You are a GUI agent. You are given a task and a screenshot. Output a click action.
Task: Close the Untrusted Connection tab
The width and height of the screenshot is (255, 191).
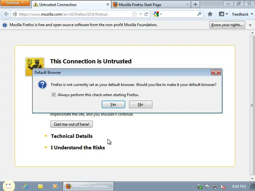(107, 4)
